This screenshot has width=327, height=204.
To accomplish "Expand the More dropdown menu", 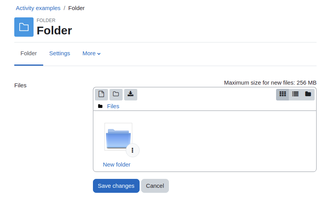I will coord(91,53).
